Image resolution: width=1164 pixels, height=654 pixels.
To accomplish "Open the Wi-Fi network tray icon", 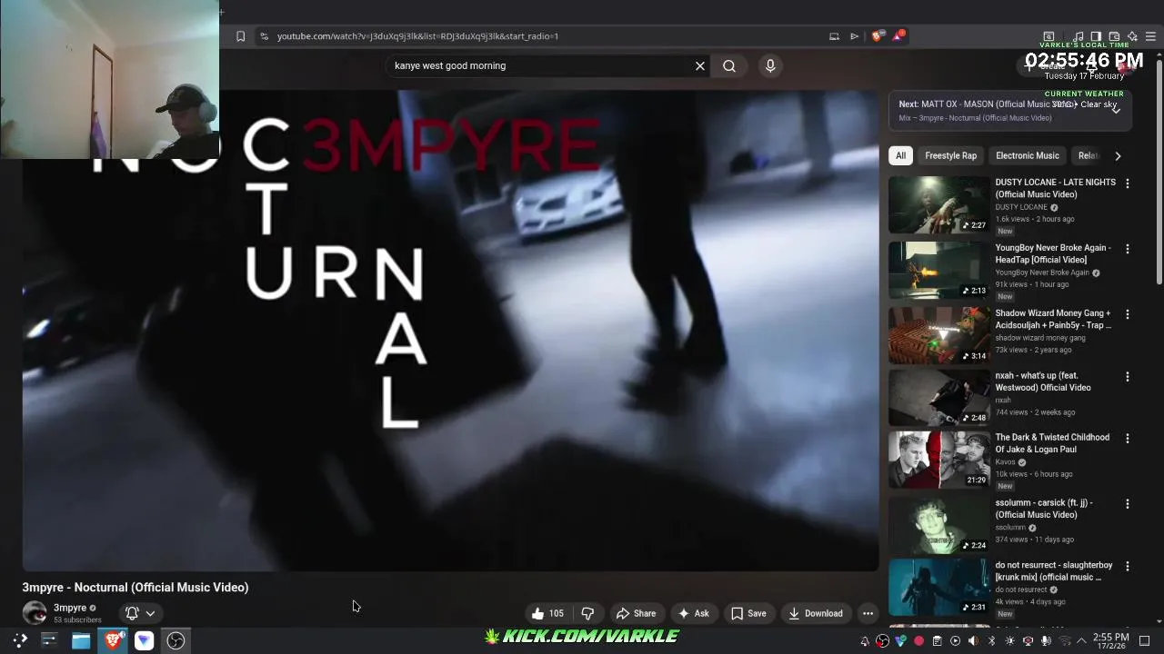I will 1064,641.
